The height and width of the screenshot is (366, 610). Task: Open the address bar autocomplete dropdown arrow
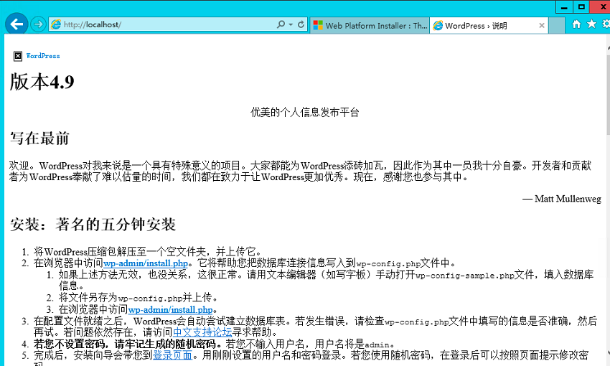pos(291,24)
